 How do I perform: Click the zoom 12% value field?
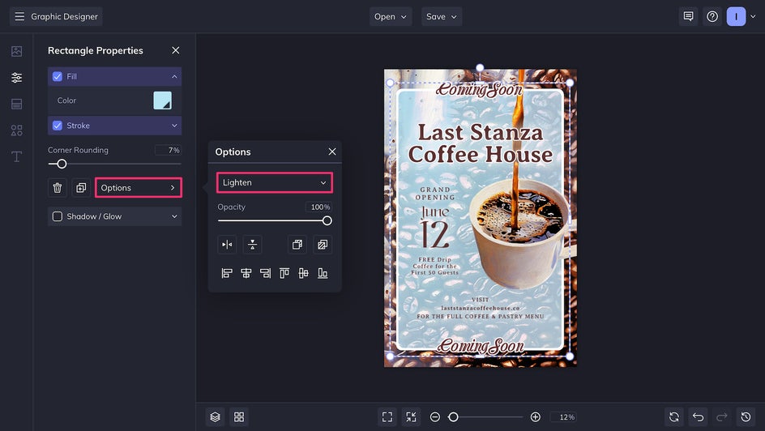click(x=563, y=417)
